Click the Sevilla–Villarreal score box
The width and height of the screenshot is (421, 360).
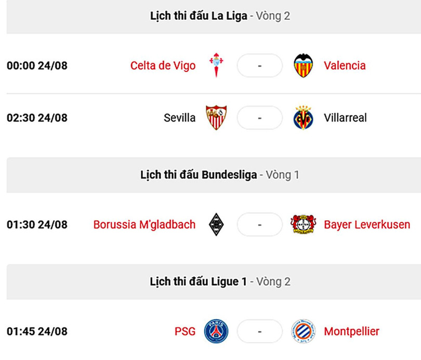coord(259,118)
